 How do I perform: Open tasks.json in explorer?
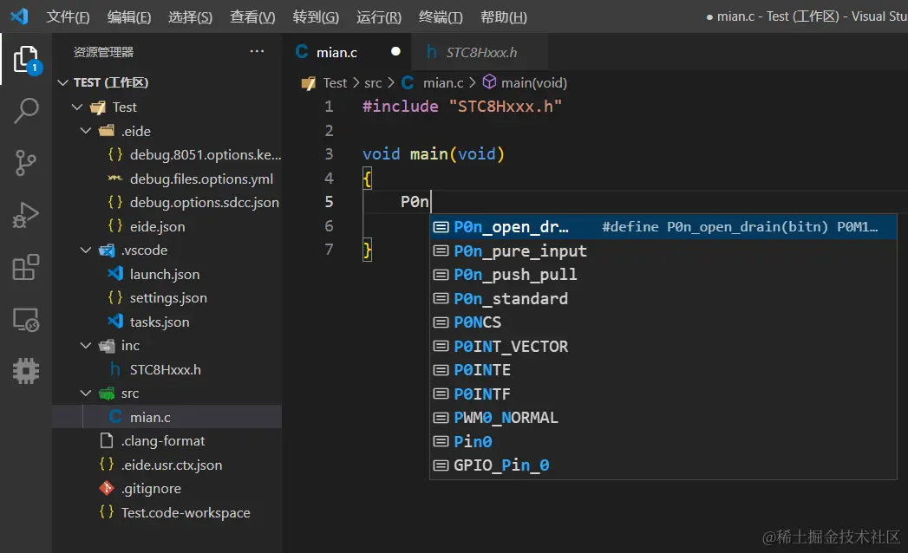click(167, 322)
